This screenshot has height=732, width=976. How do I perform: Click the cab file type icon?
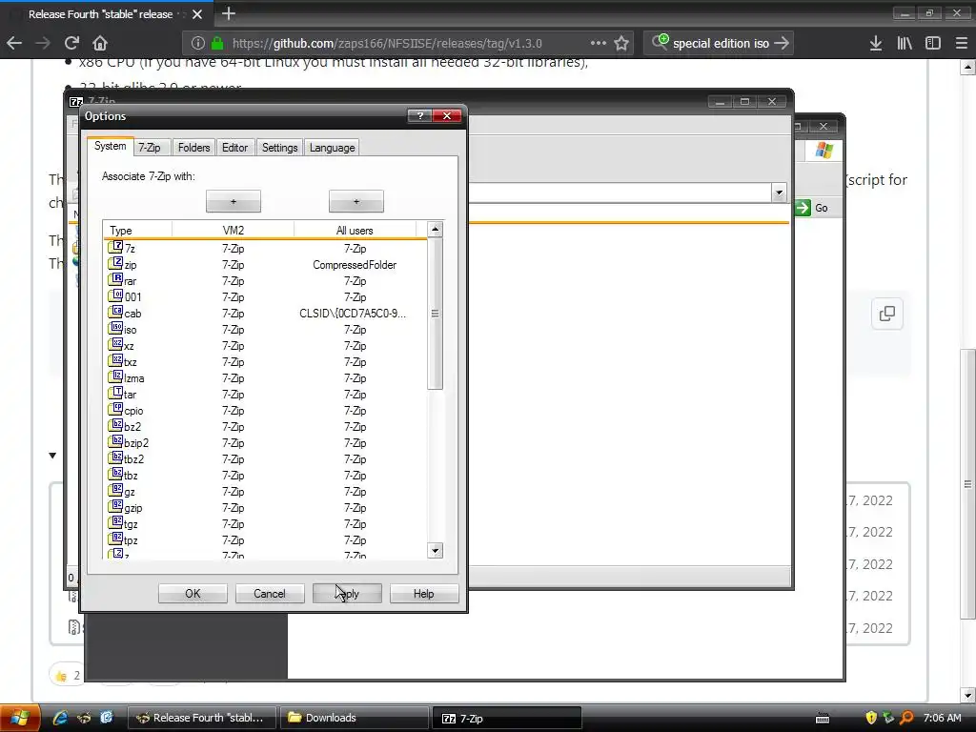[x=115, y=312]
